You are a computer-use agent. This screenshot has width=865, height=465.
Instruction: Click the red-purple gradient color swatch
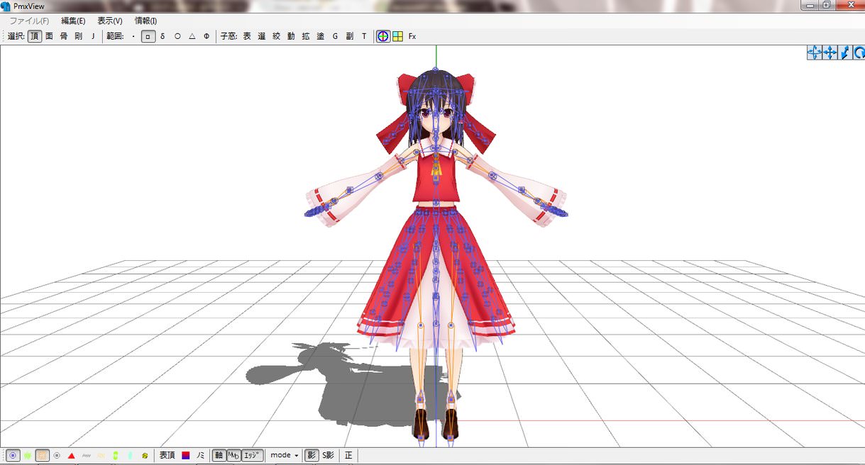click(x=186, y=455)
